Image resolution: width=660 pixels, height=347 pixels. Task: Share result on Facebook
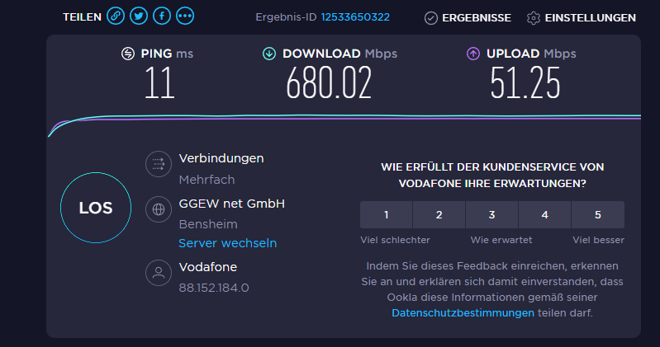pyautogui.click(x=162, y=16)
